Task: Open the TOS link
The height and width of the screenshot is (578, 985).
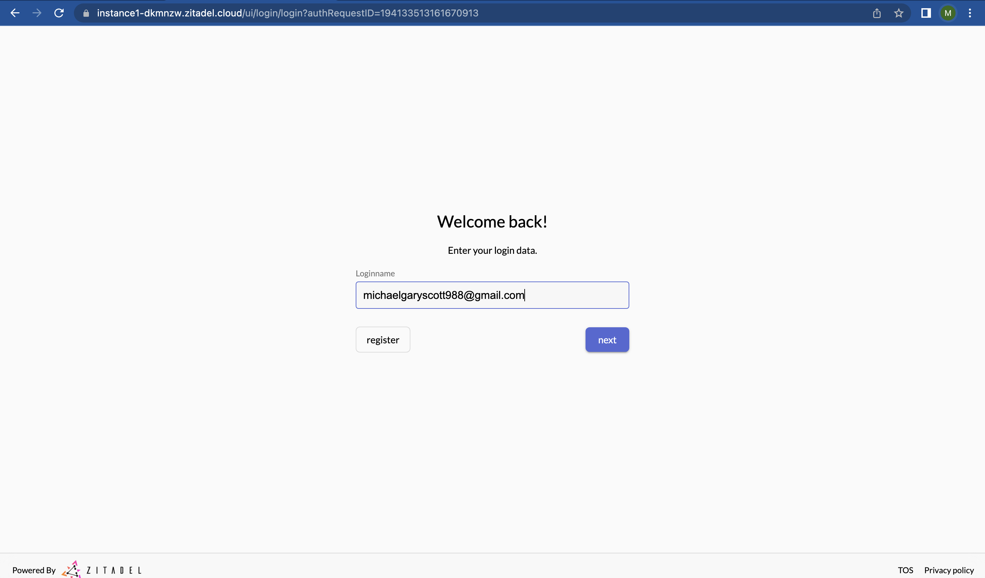Action: tap(905, 570)
